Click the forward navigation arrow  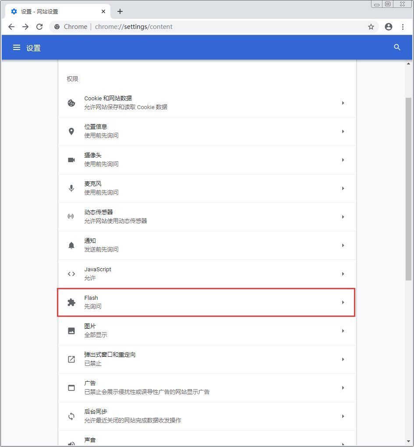(25, 27)
